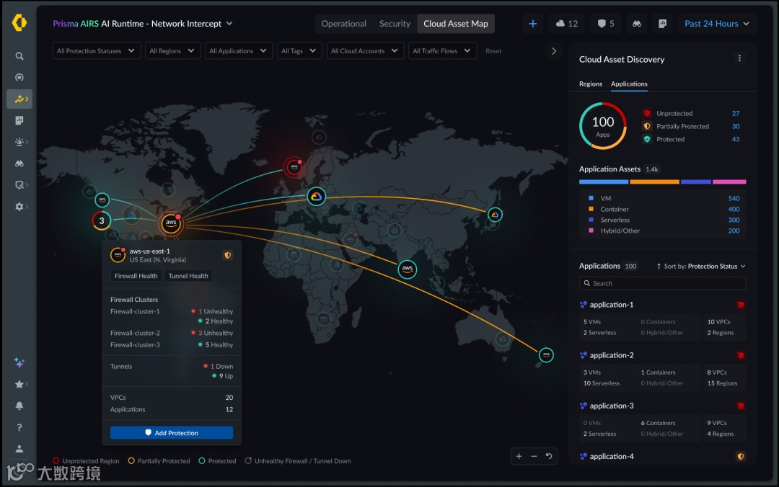
Task: Open the Past 24 Hours time dropdown
Action: [717, 23]
